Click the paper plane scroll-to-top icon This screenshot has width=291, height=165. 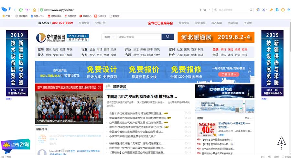point(281,141)
